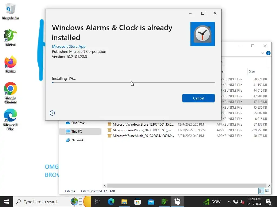The height and width of the screenshot is (207, 277).
Task: Minimize the File Explorer window
Action: pyautogui.click(x=240, y=46)
